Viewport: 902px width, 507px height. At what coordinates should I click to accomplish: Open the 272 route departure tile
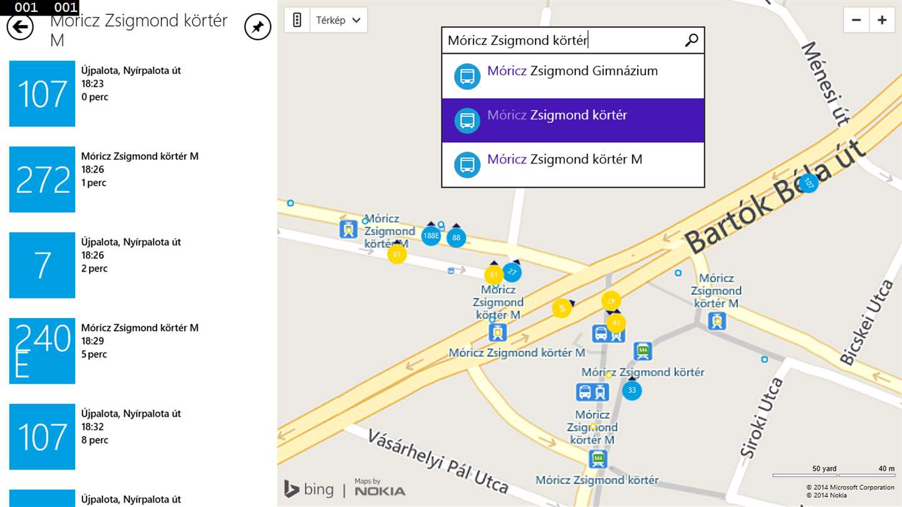pyautogui.click(x=42, y=179)
